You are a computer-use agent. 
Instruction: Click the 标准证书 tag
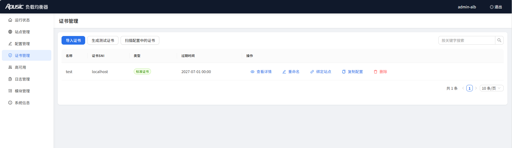[142, 72]
